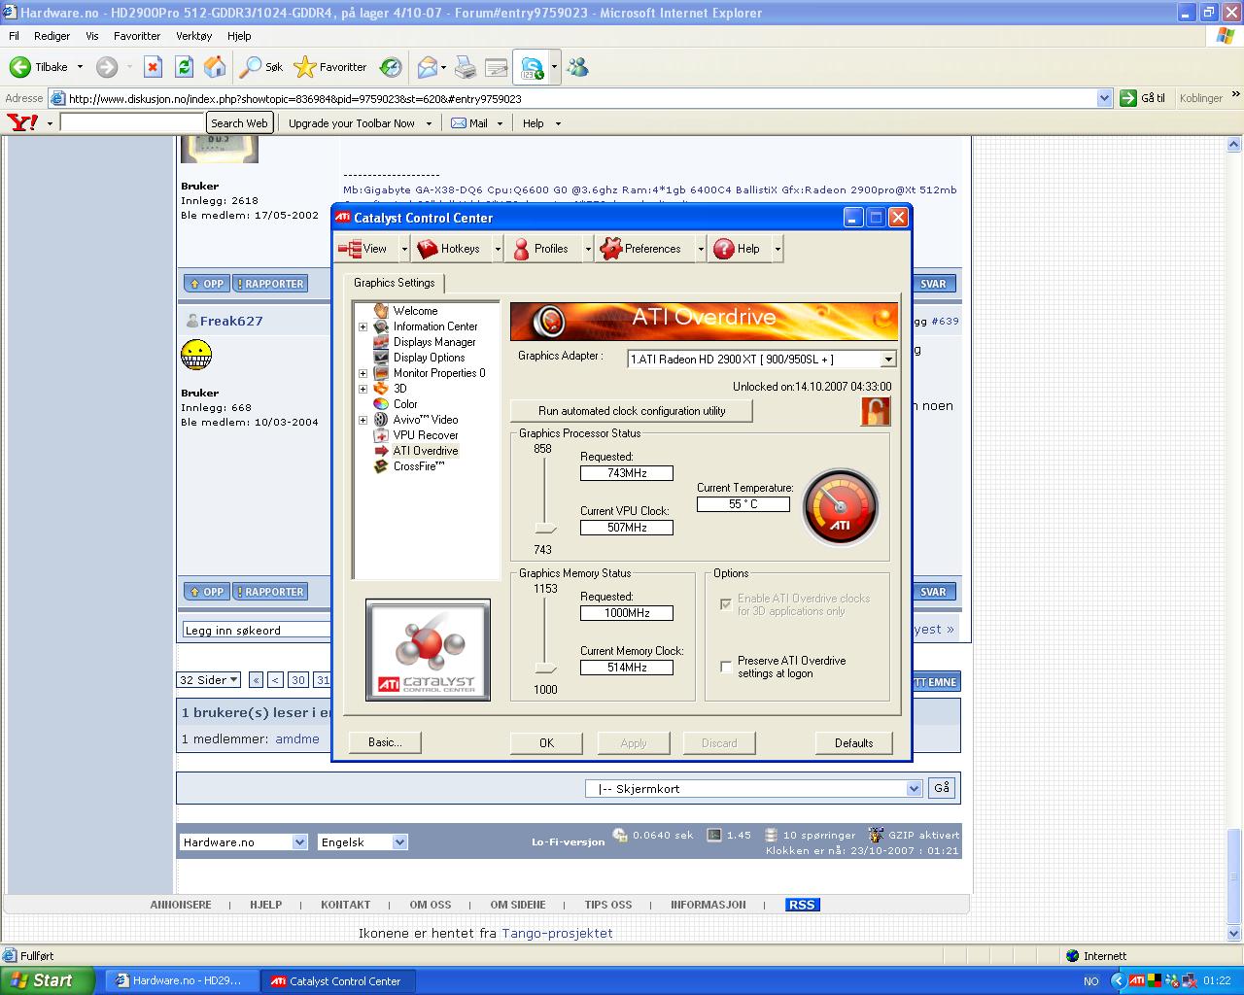Click the IE Stop icon

pos(153,67)
